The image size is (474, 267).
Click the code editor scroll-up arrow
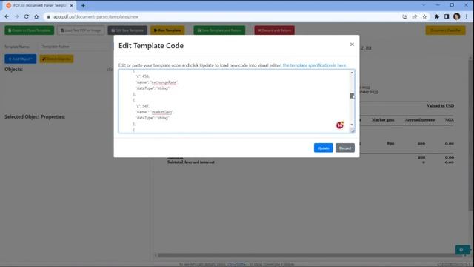(x=352, y=73)
